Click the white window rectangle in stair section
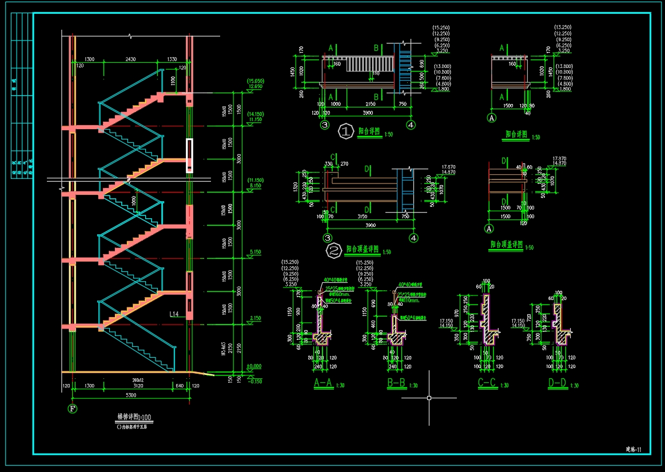The height and width of the screenshot is (472, 665). [x=189, y=155]
